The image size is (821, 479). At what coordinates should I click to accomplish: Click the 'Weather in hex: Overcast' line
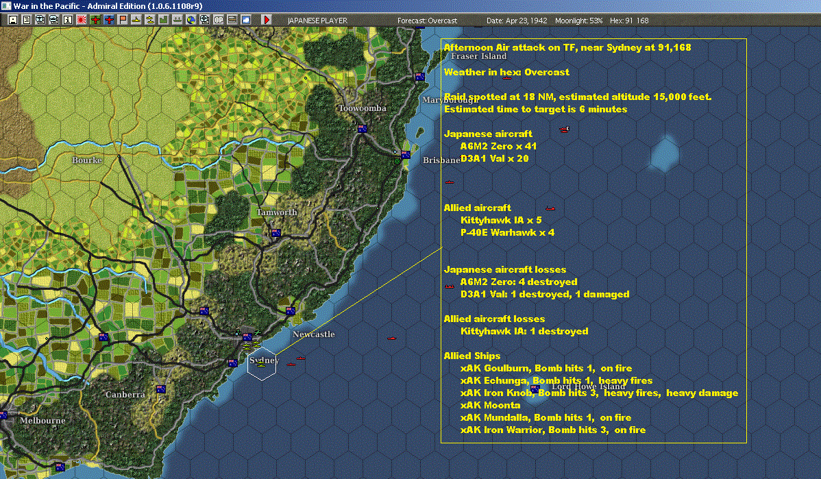[x=507, y=72]
